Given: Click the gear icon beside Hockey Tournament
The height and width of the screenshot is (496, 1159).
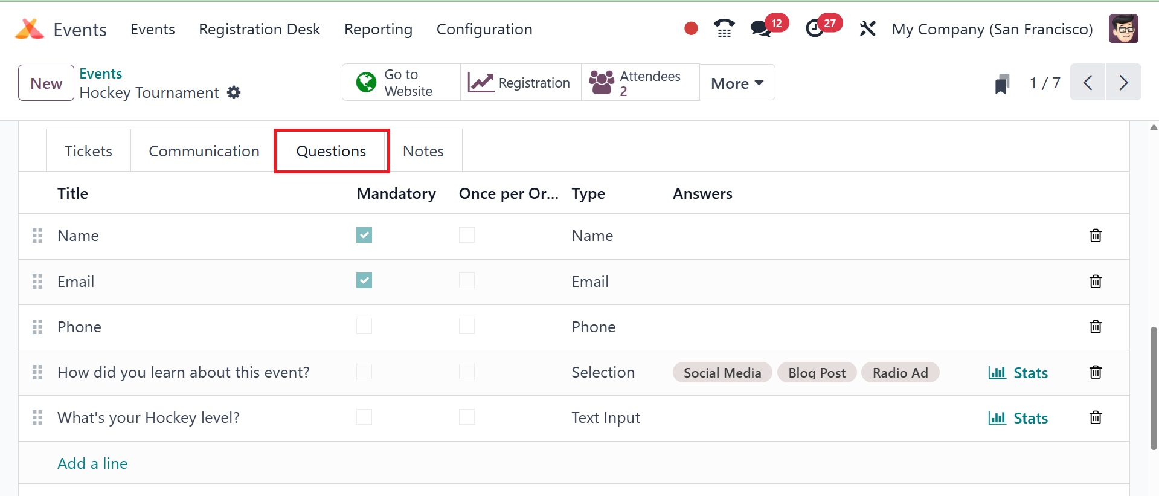Looking at the screenshot, I should click(x=234, y=92).
